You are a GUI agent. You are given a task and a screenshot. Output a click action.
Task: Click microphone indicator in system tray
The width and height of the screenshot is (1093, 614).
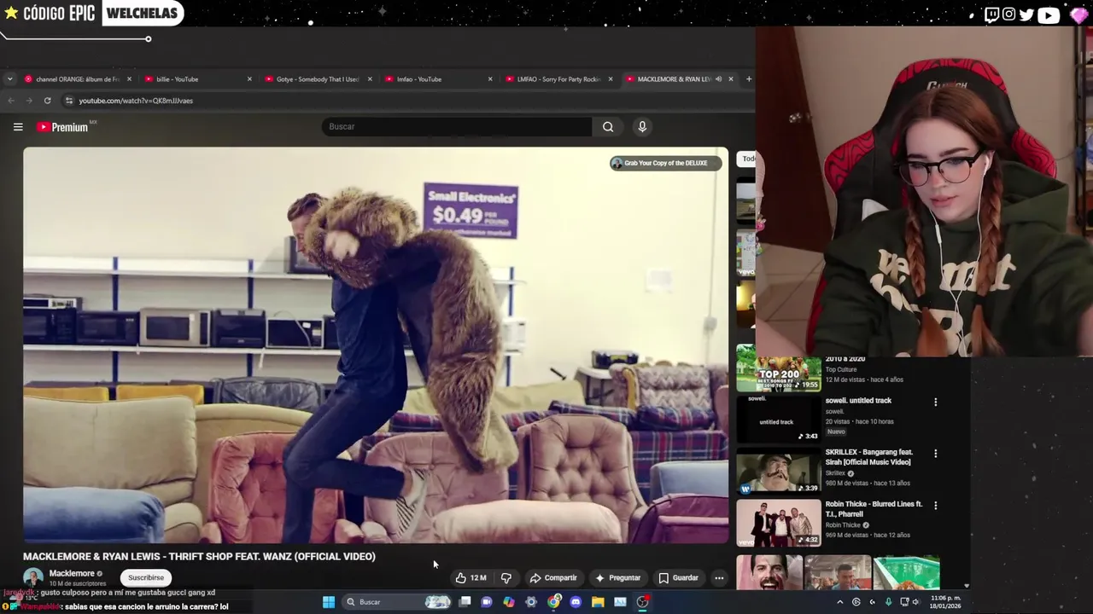tap(888, 602)
